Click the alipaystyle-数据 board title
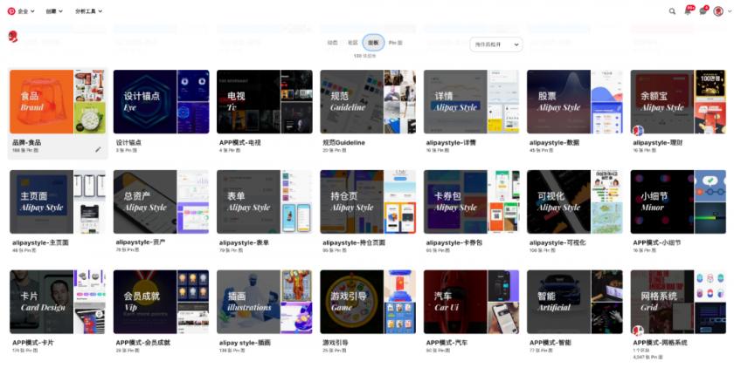 pyautogui.click(x=554, y=142)
